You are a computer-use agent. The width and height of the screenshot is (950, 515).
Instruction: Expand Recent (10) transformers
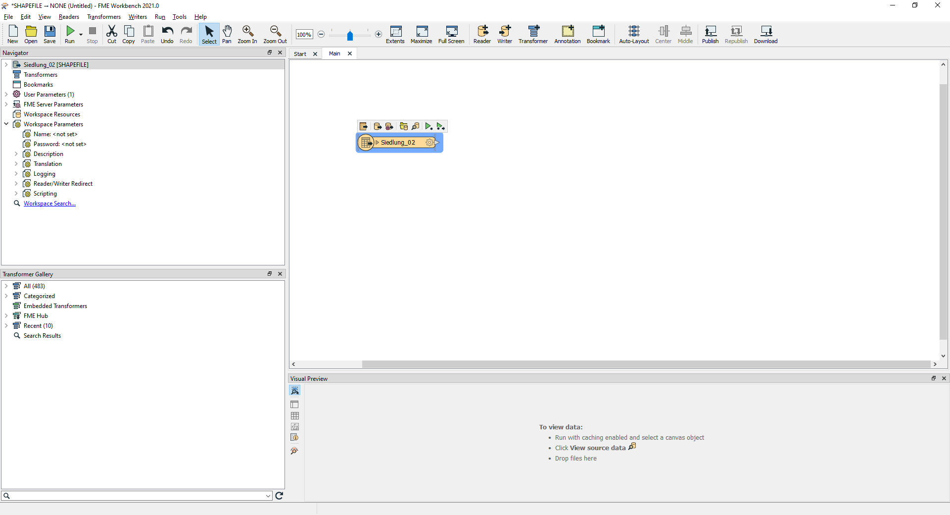click(6, 326)
